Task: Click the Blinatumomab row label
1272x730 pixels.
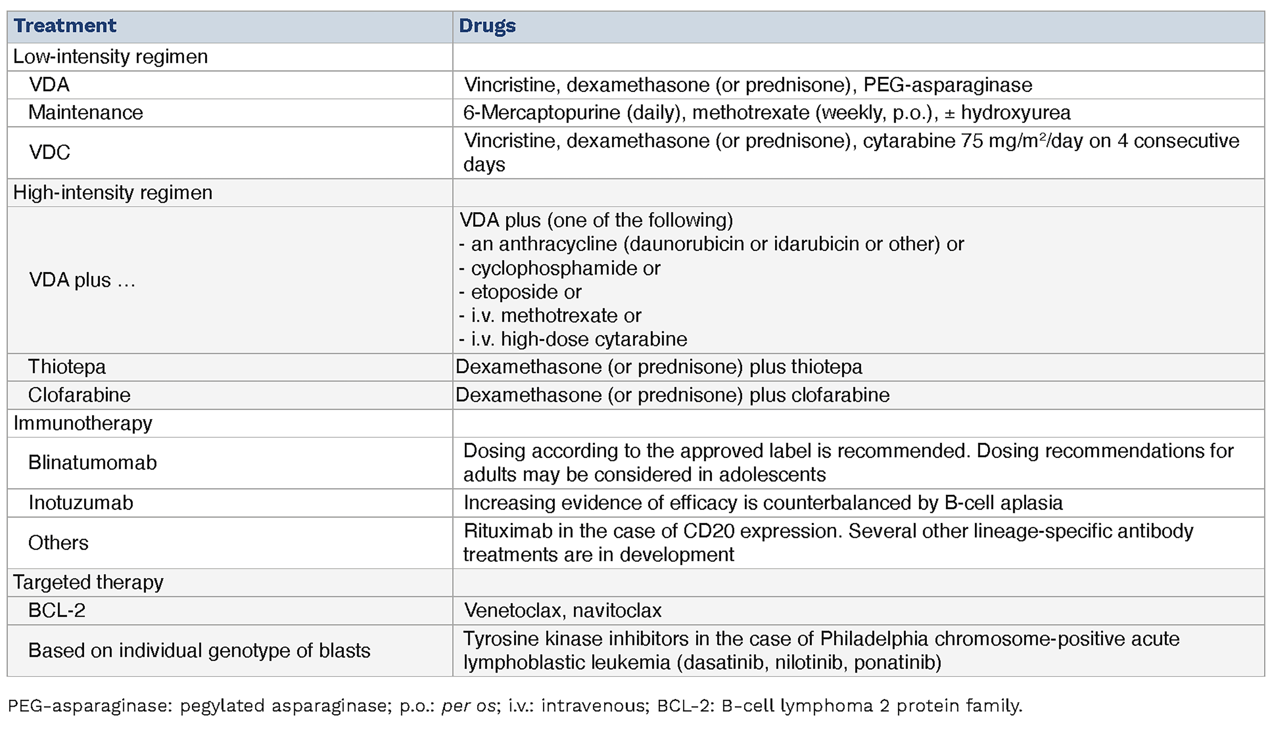Action: (x=92, y=462)
